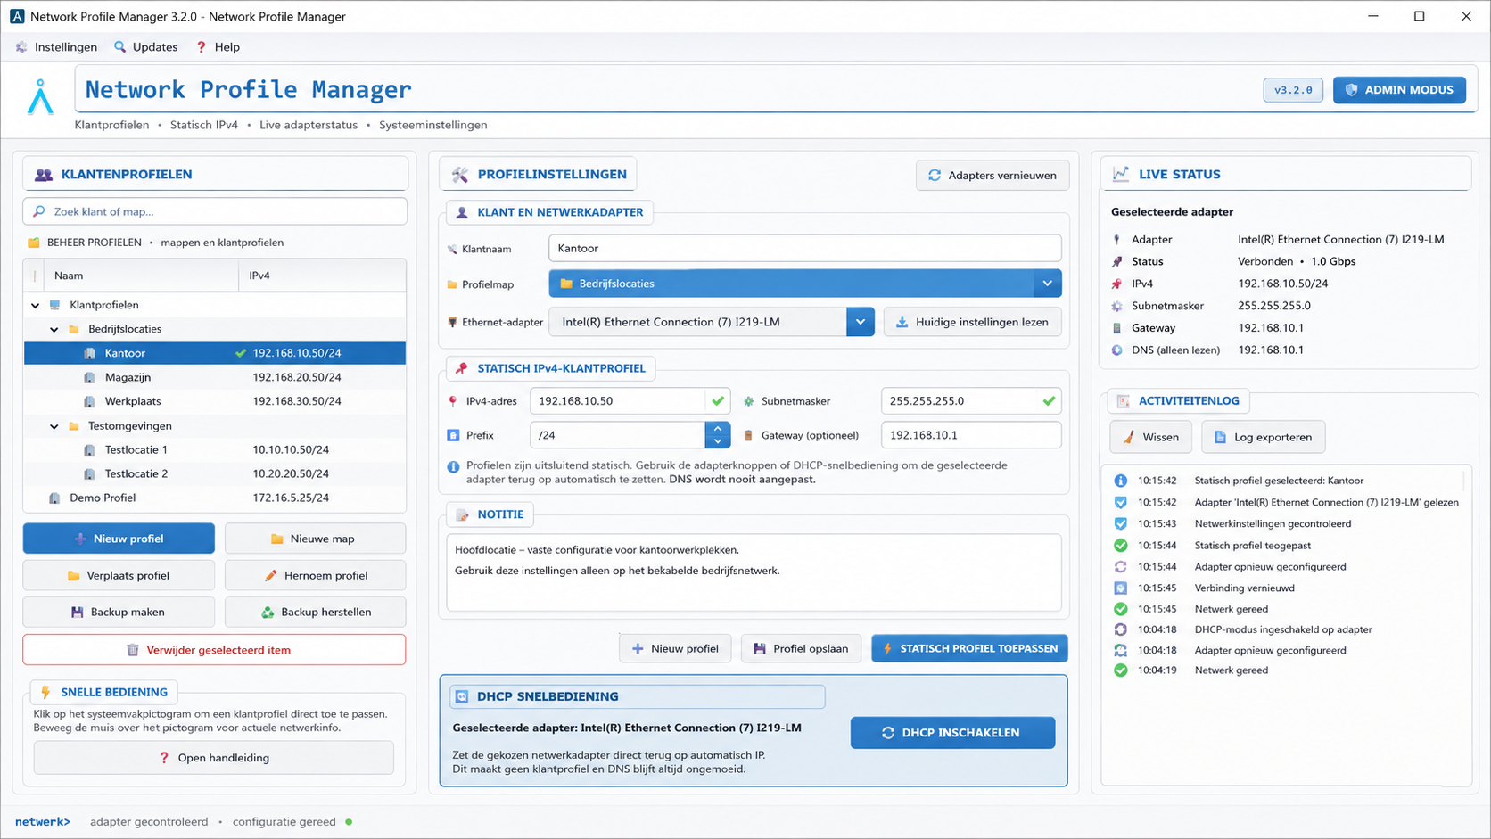The image size is (1491, 839).
Task: Increase prefix with the up stepper arrow
Action: click(718, 429)
